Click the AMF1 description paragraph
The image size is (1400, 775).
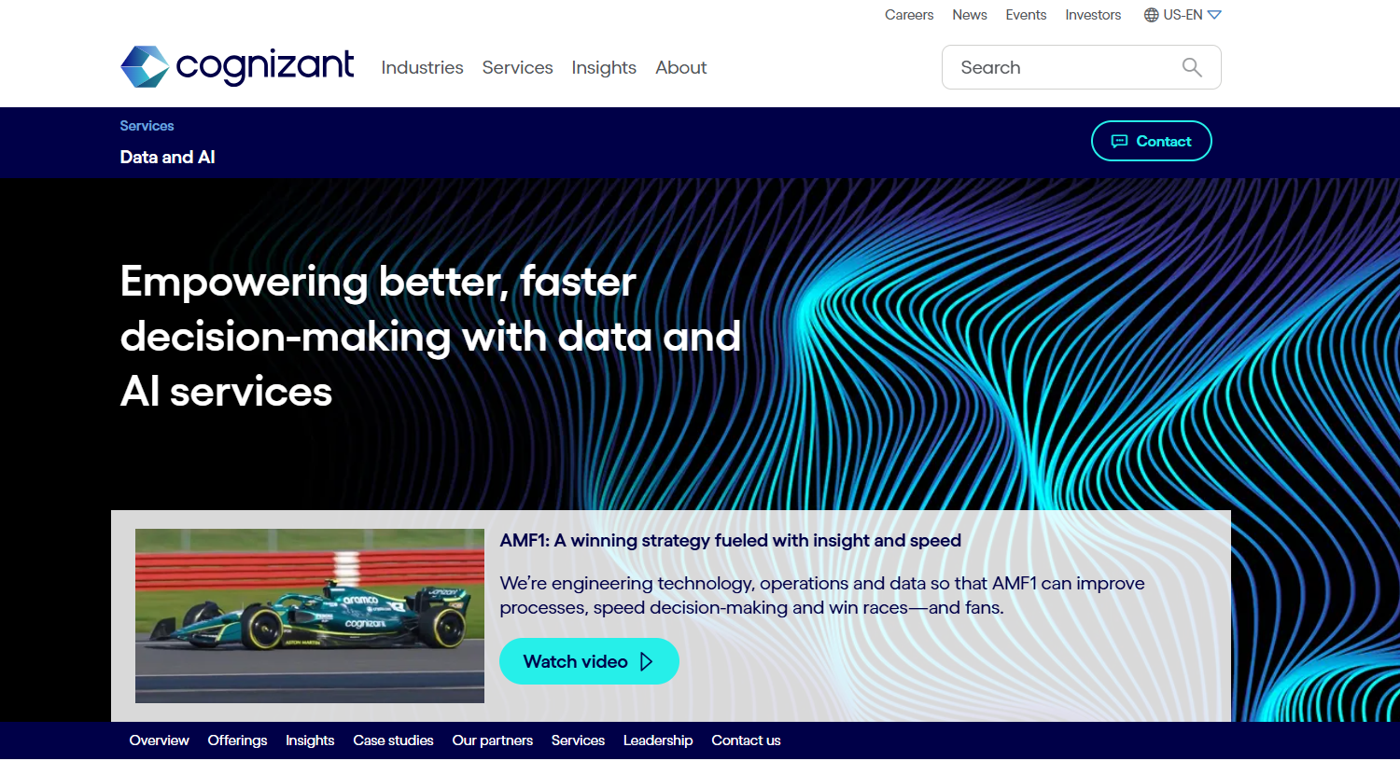(x=822, y=595)
